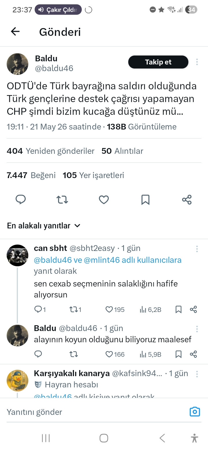
Task: View 50 Alıntılar quotes list
Action: (122, 151)
